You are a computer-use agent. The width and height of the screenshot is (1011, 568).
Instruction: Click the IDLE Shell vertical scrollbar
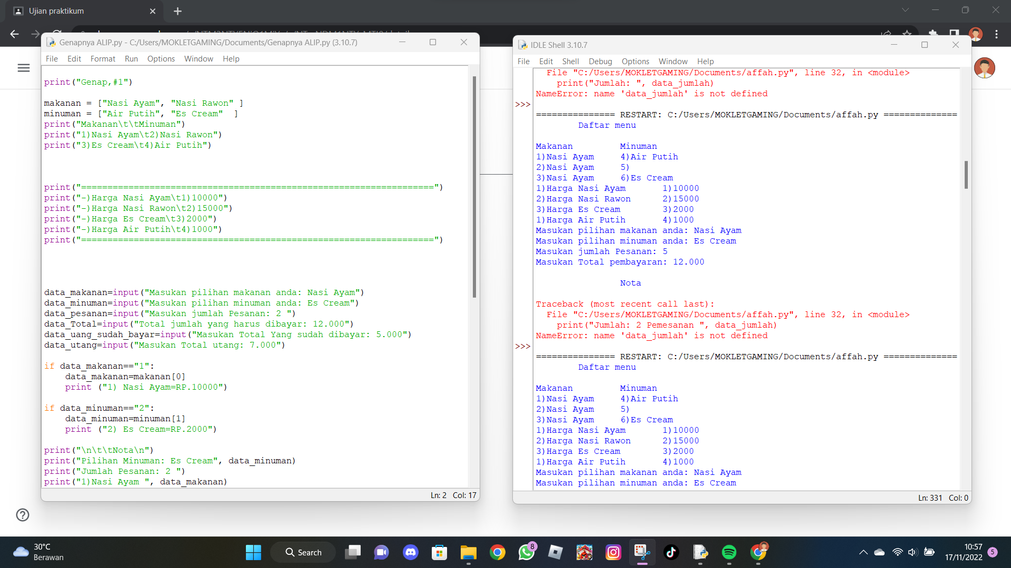point(966,175)
